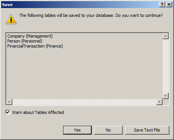Close the Save dialog with X
Viewport: 174px width, 140px height.
(169, 5)
